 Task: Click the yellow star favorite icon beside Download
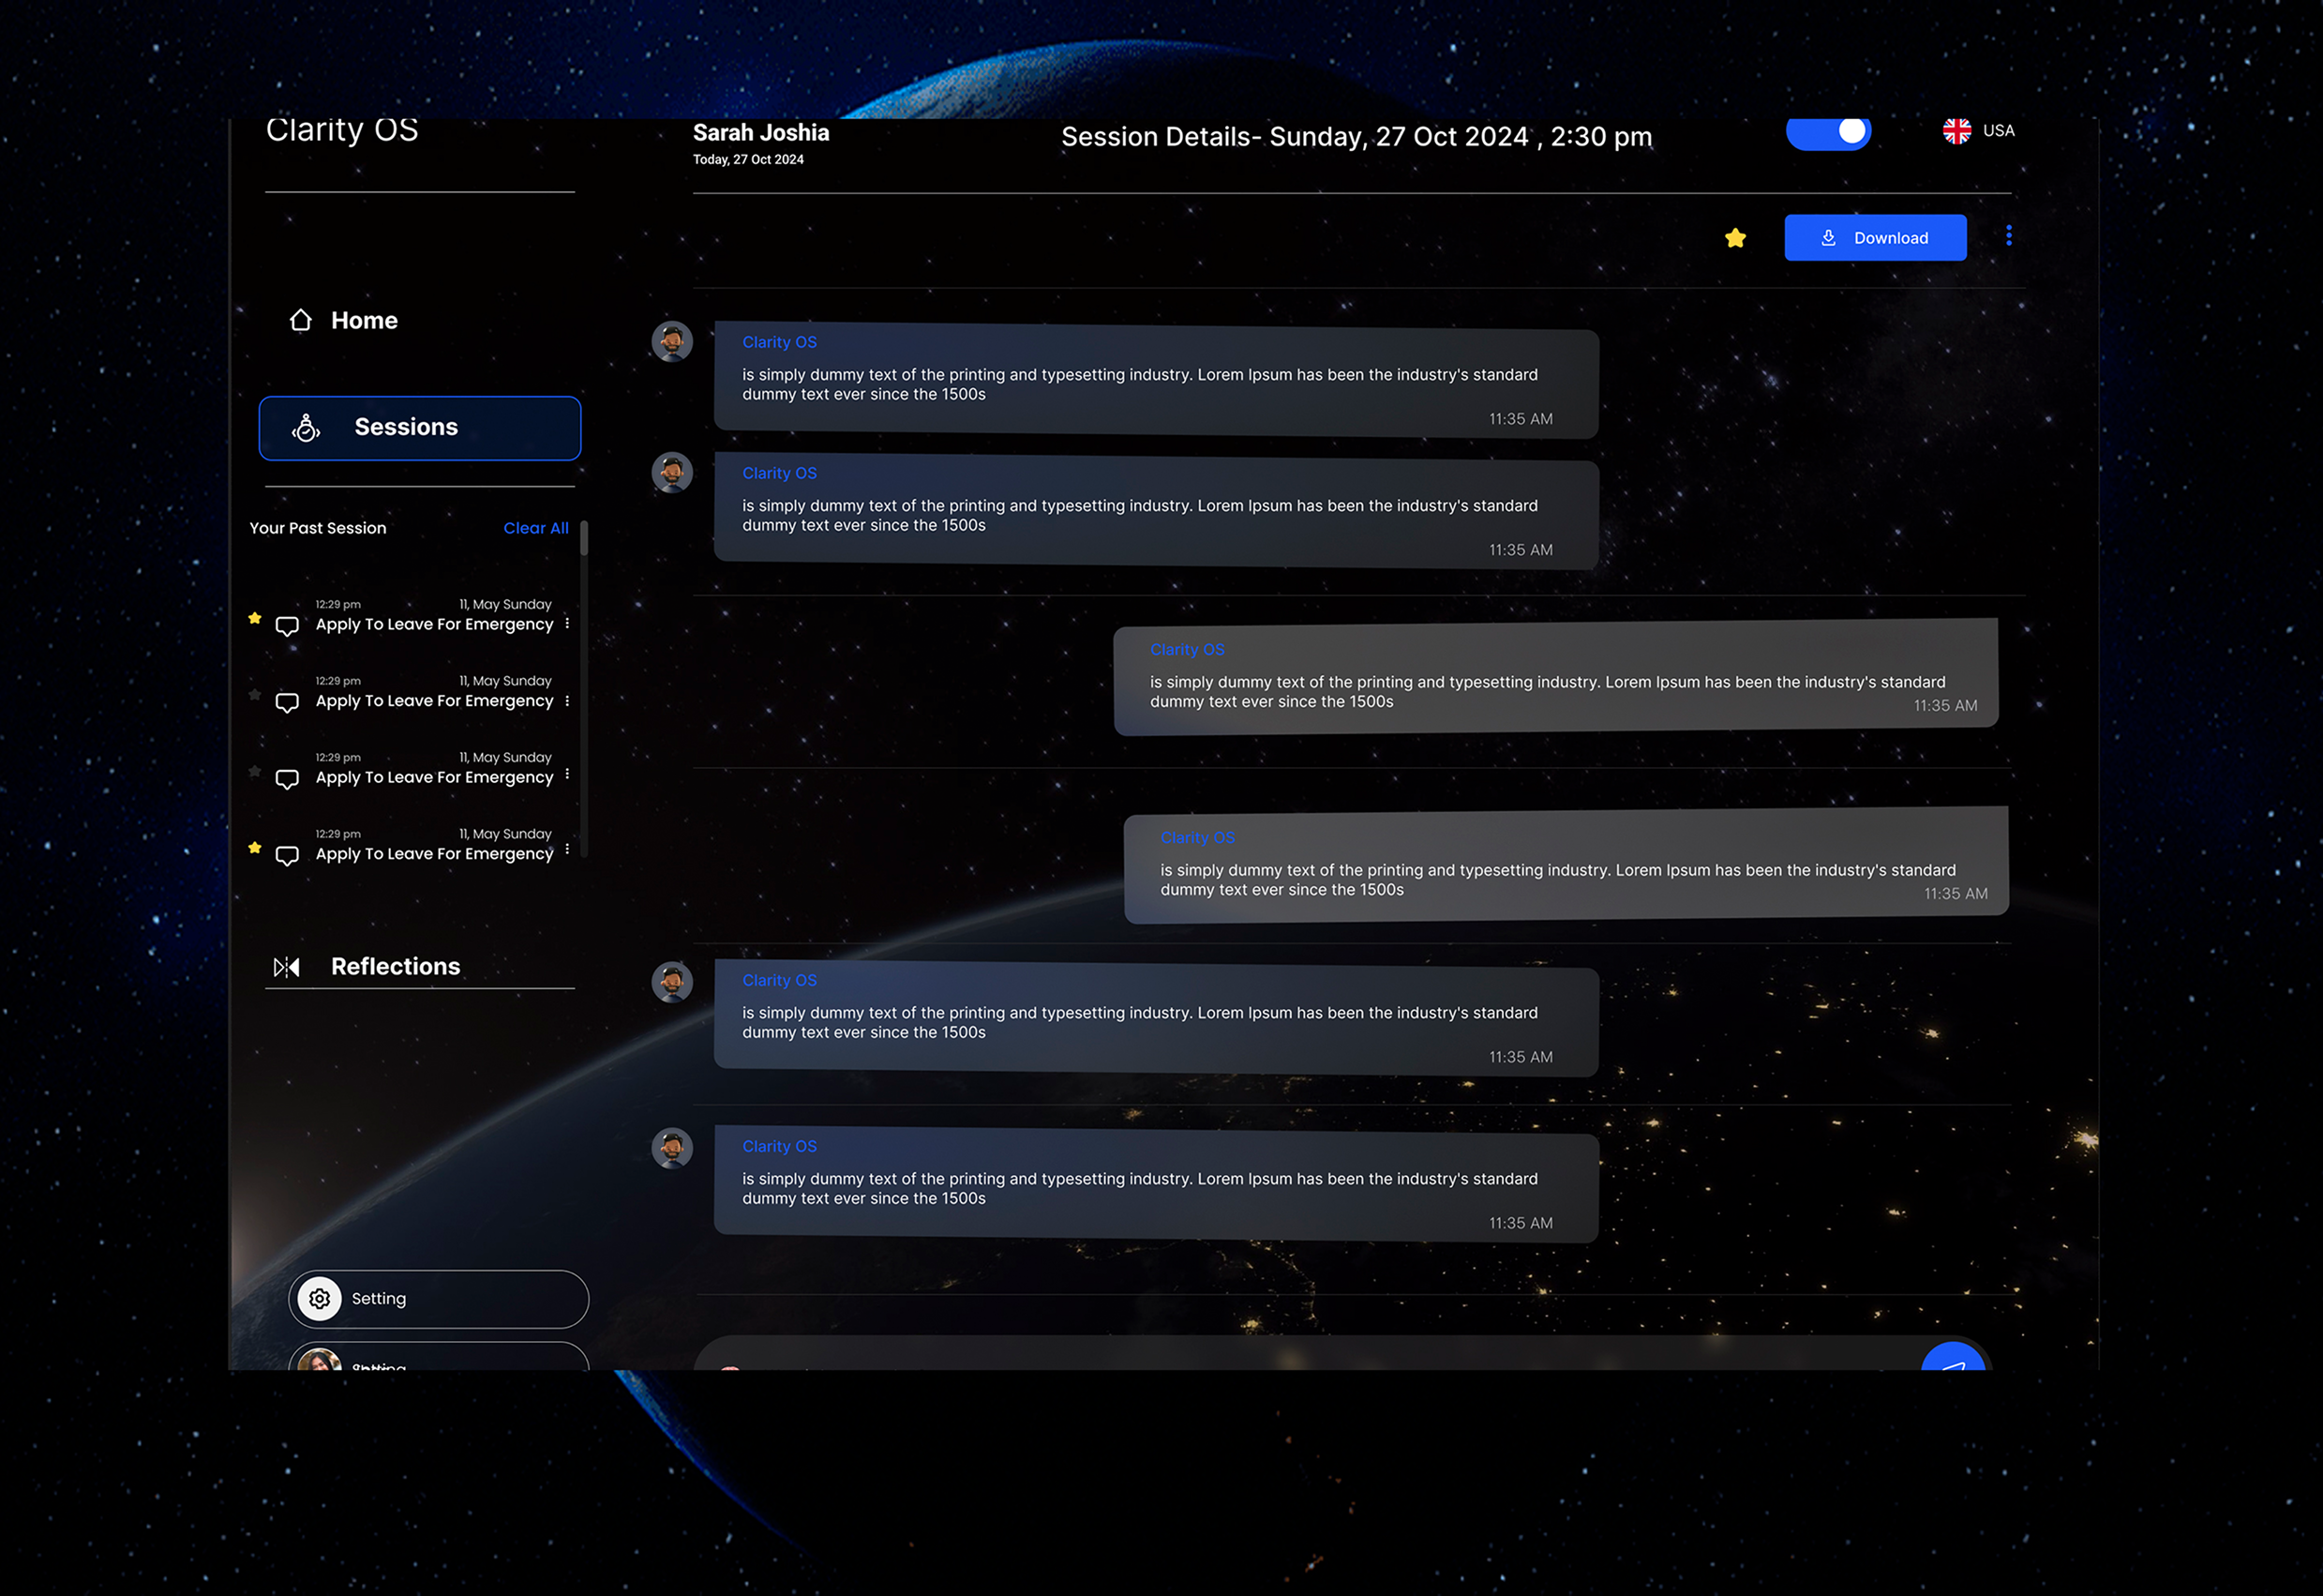click(1735, 238)
